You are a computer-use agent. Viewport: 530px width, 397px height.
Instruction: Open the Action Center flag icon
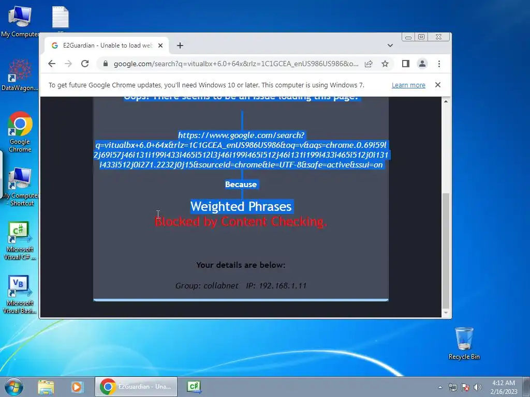[465, 387]
